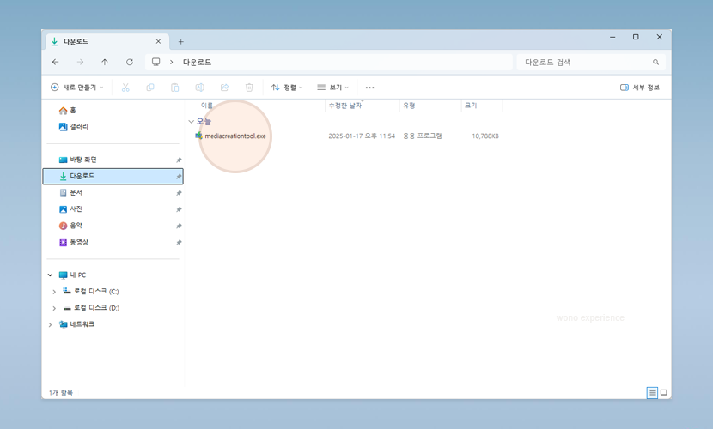This screenshot has height=429, width=713.
Task: Click the Copy icon in toolbar
Action: coord(150,88)
